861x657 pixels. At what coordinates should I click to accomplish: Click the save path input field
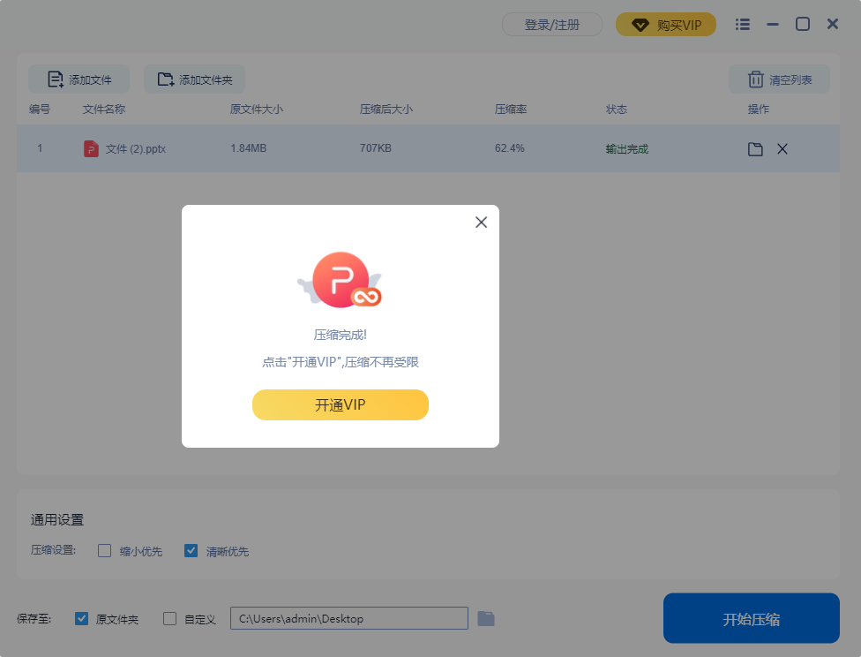pos(349,618)
